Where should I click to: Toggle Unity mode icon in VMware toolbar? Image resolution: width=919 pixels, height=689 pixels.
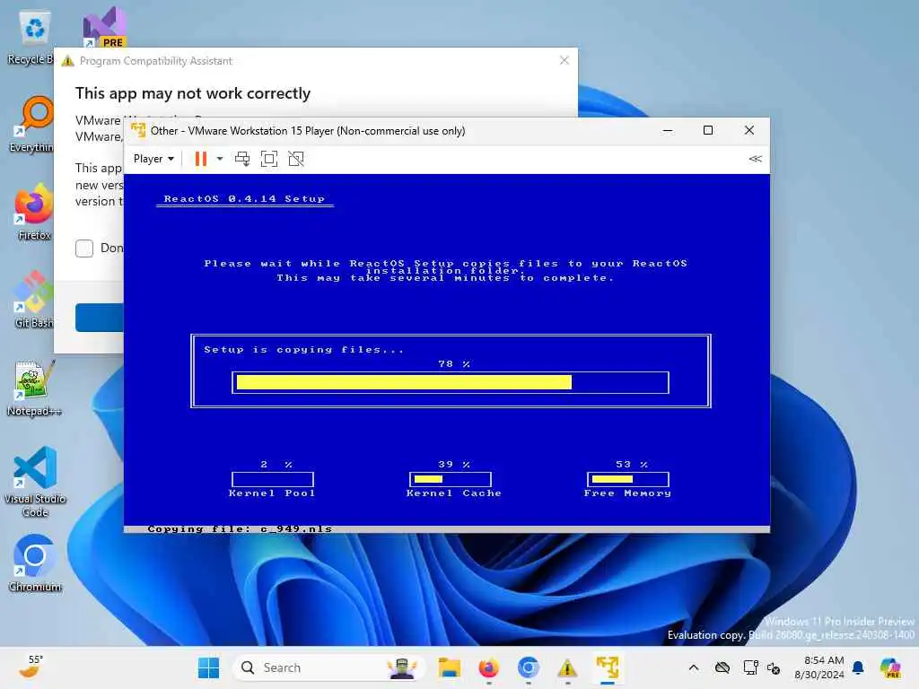tap(296, 159)
